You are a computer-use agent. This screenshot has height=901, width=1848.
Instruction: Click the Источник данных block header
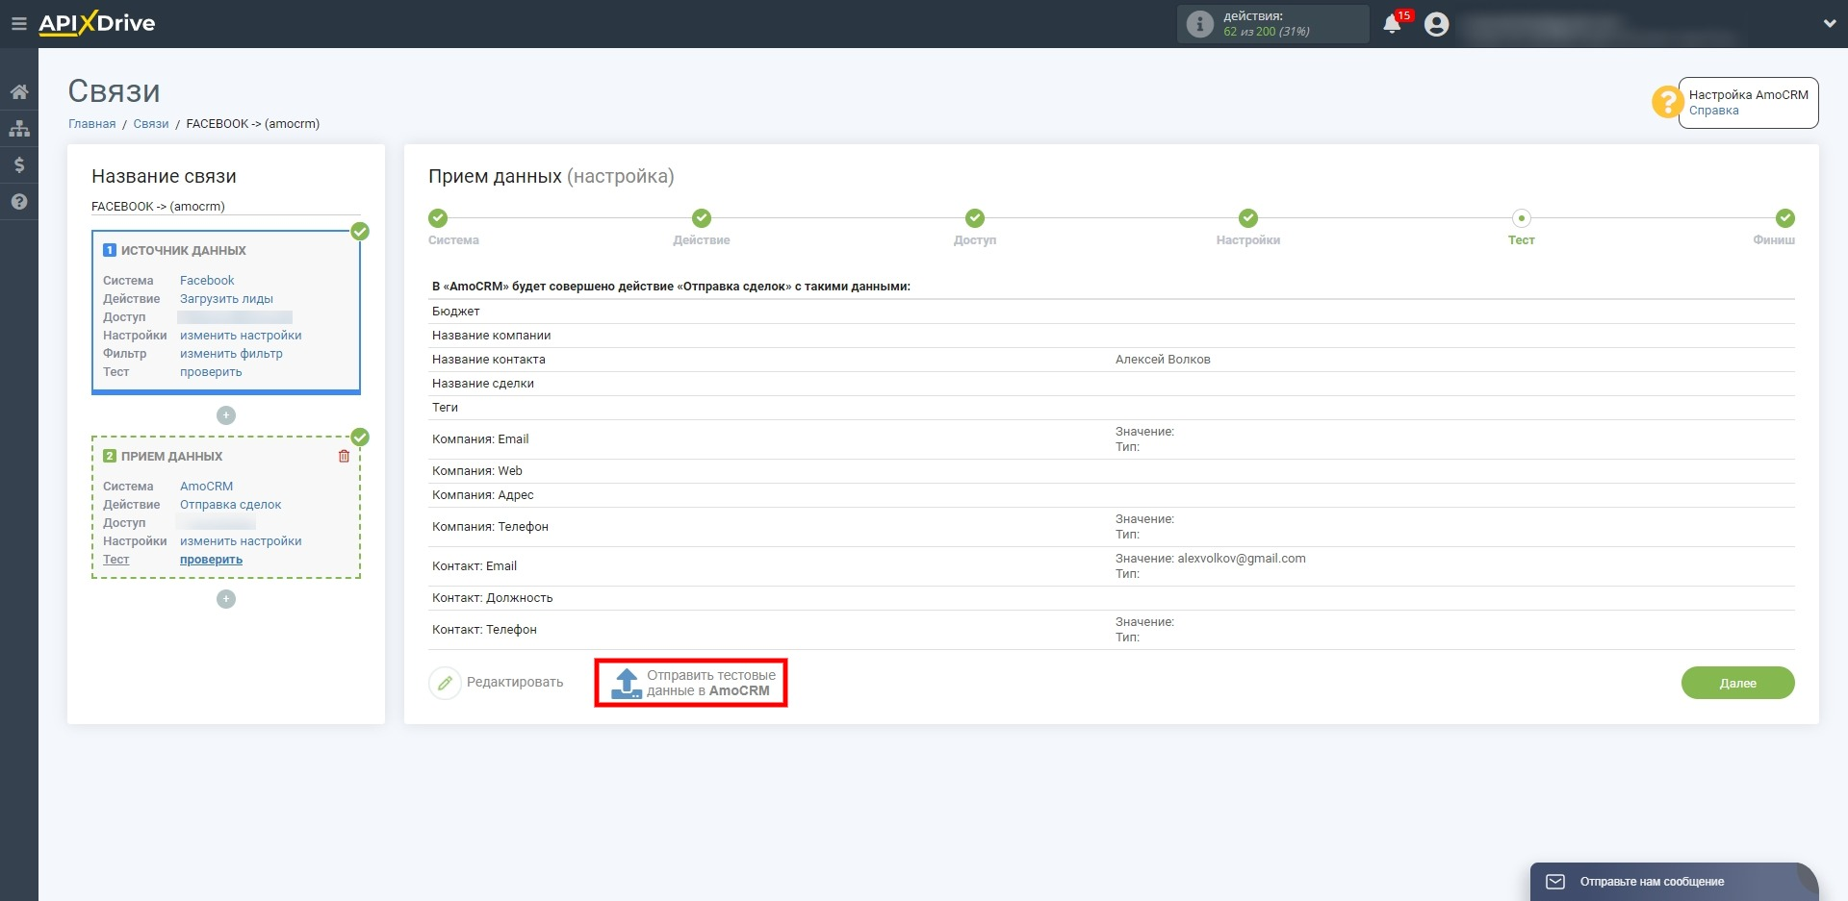coord(183,251)
